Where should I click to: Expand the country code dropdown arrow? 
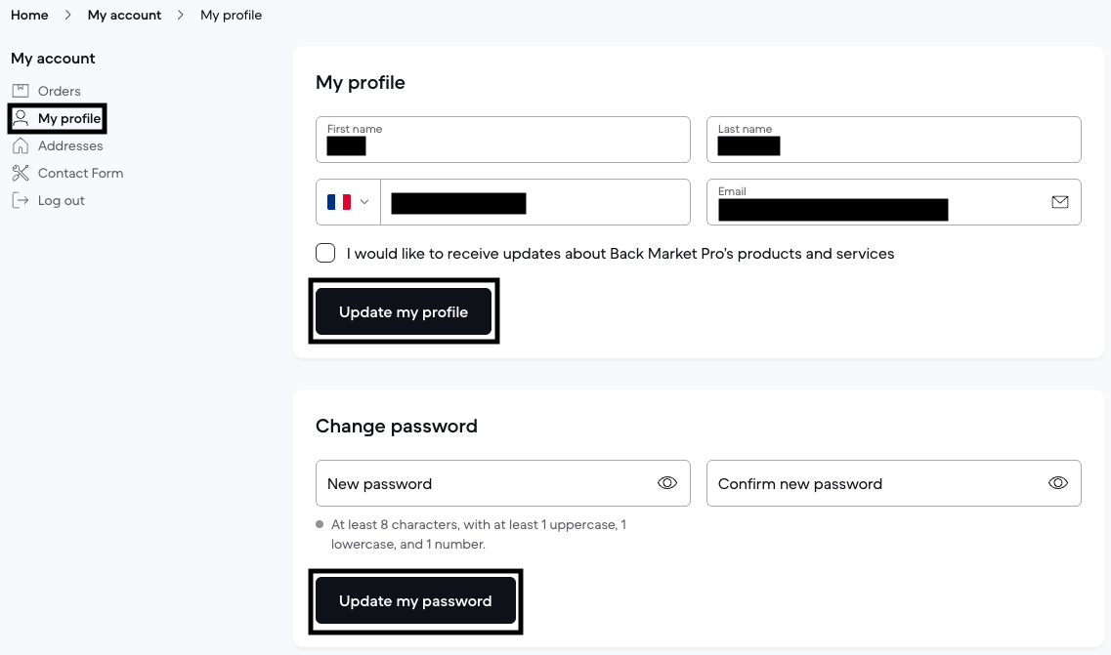pos(364,202)
